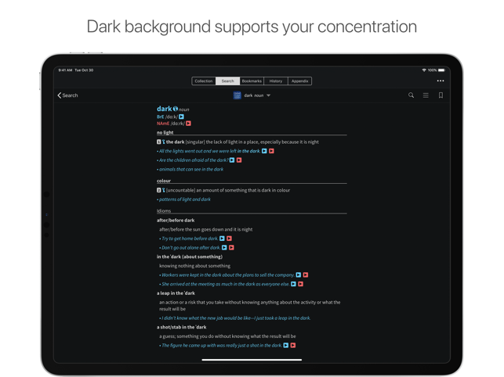Image resolution: width=504 pixels, height=377 pixels.
Task: Open the Bookmarks tab
Action: [252, 81]
